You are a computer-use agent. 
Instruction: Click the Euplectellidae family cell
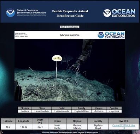click(81, 111)
